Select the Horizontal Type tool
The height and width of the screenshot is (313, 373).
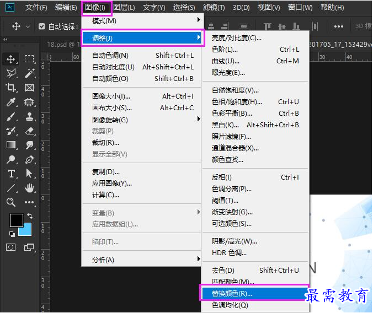click(x=10, y=174)
